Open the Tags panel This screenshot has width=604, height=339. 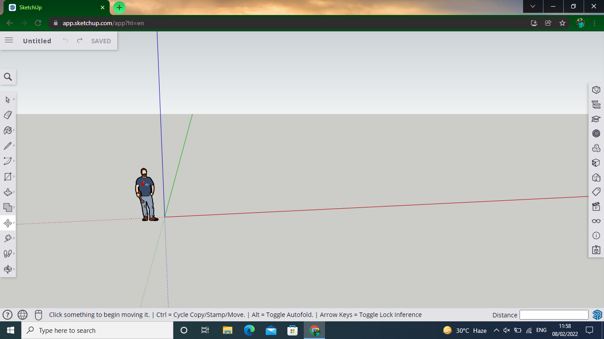point(596,192)
